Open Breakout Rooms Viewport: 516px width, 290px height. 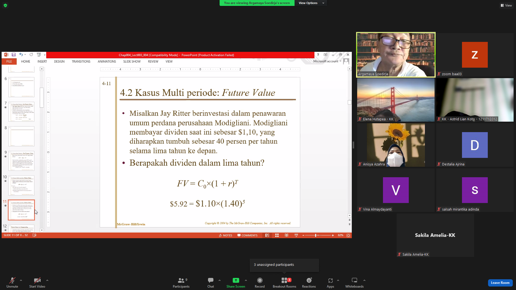tap(284, 283)
